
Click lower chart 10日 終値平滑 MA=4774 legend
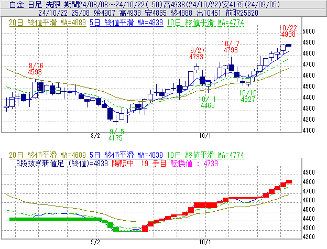205,155
